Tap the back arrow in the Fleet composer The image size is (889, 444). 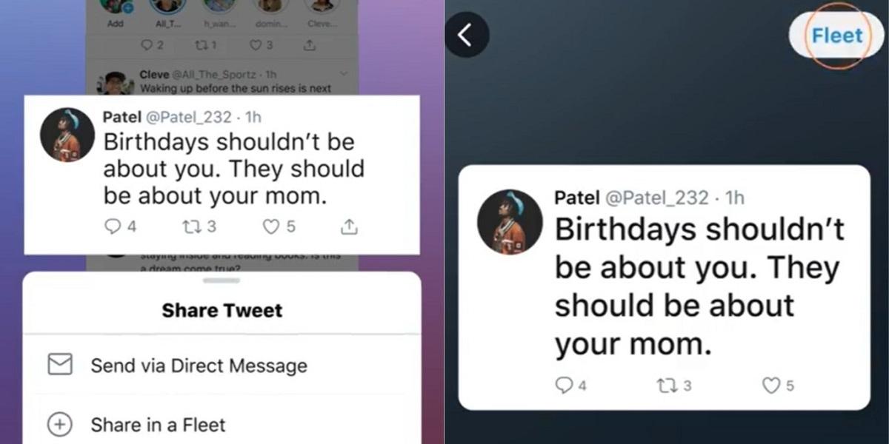(x=466, y=35)
